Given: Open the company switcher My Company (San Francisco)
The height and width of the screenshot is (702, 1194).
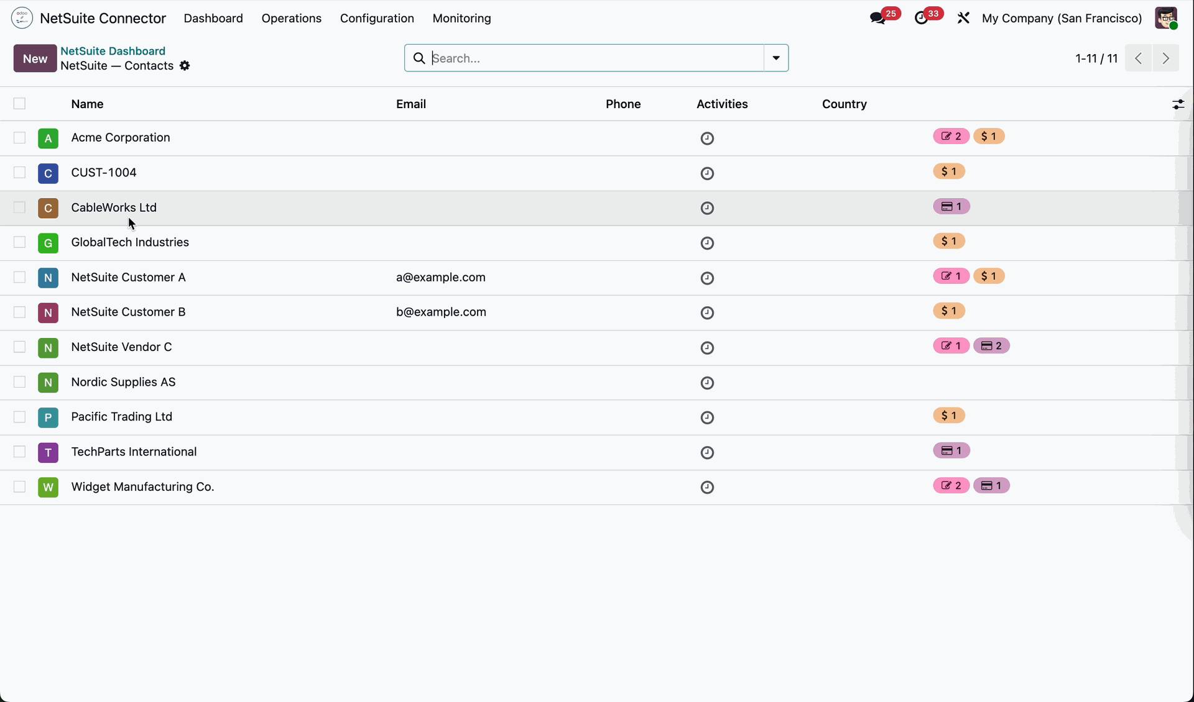Looking at the screenshot, I should point(1062,18).
